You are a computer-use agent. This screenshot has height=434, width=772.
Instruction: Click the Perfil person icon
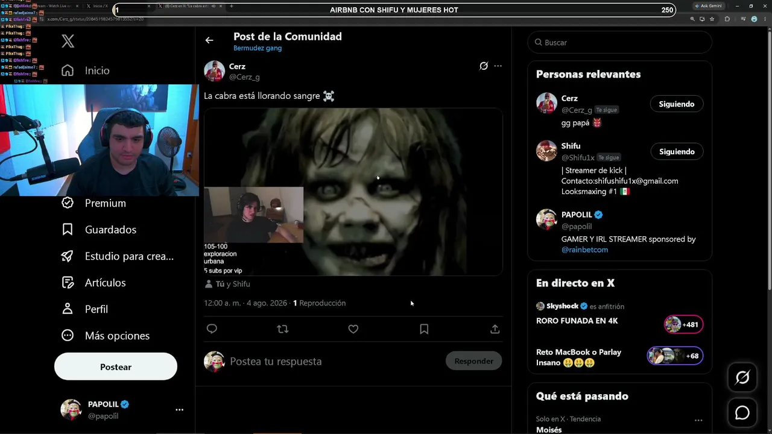pos(68,309)
